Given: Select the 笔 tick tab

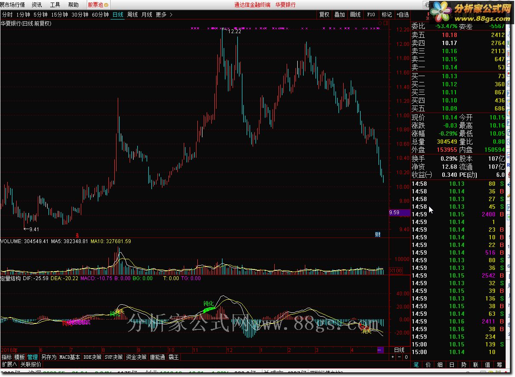Looking at the screenshot, I should [416, 365].
